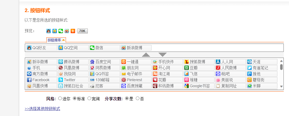289x116 pixels.
Task: Click the QQ空间 star icon in preview
Action: (x=55, y=31)
